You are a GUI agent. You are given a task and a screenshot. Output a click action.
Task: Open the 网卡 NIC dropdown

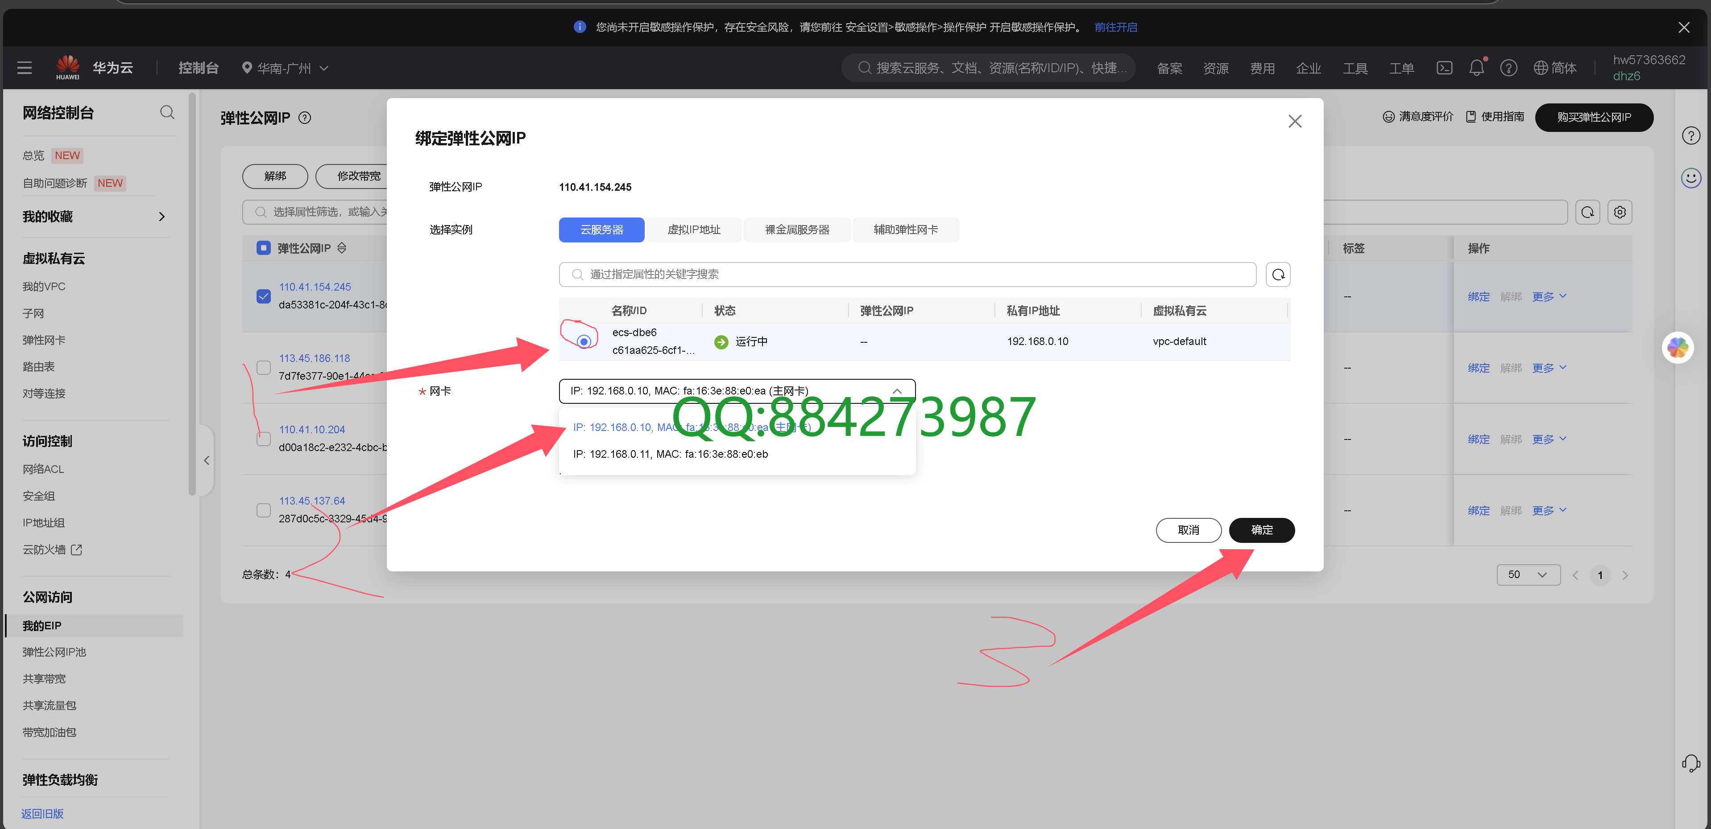pyautogui.click(x=737, y=391)
